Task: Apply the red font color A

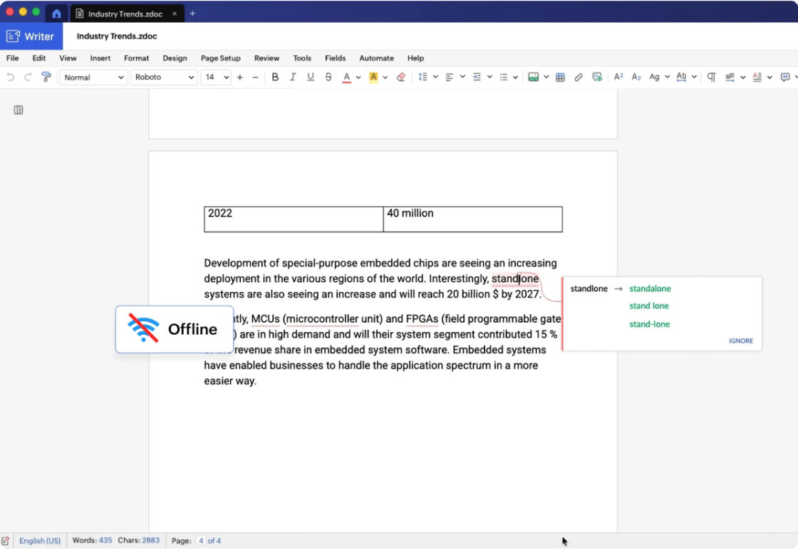Action: pyautogui.click(x=346, y=78)
